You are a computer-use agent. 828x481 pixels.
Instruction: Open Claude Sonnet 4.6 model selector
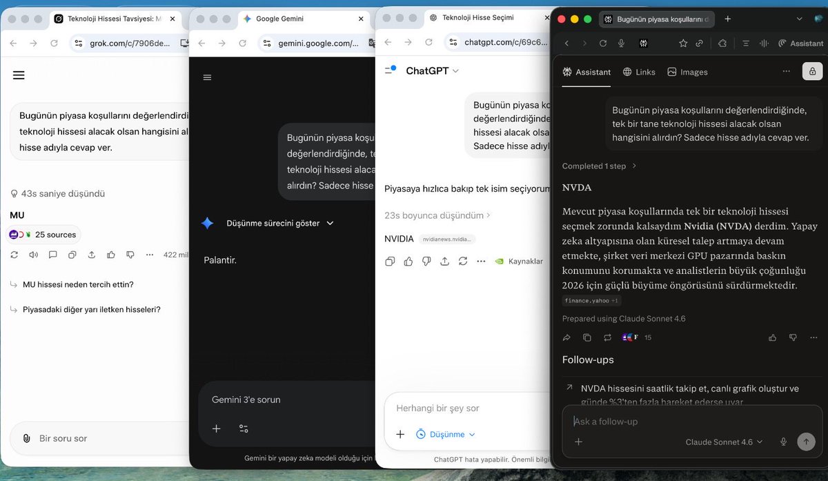click(x=724, y=442)
